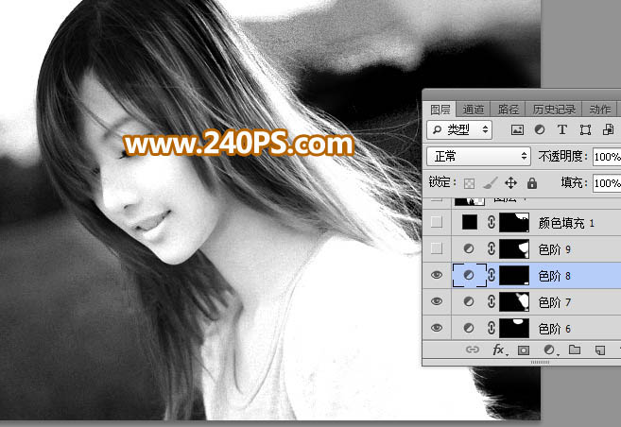Viewport: 621px width, 427px height.
Task: Create new fill or adjustment layer
Action: tap(549, 350)
